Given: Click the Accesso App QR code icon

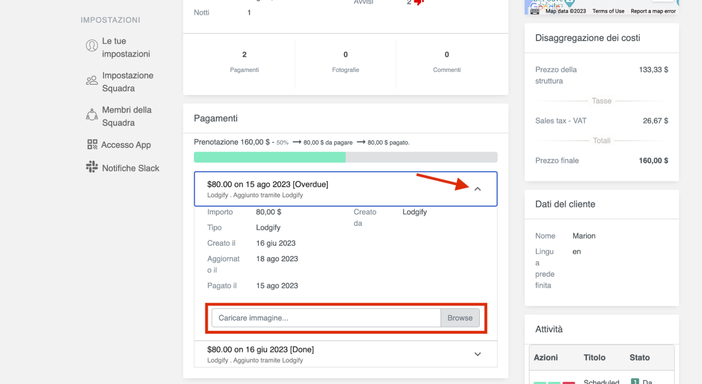Looking at the screenshot, I should click(x=92, y=145).
